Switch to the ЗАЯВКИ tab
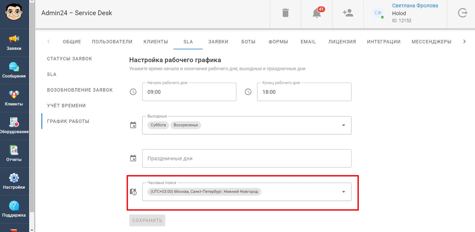 coord(218,42)
